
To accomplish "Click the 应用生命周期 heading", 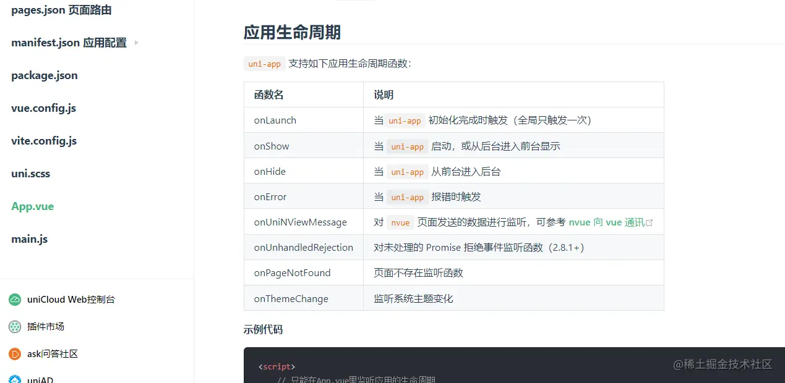I will 292,32.
